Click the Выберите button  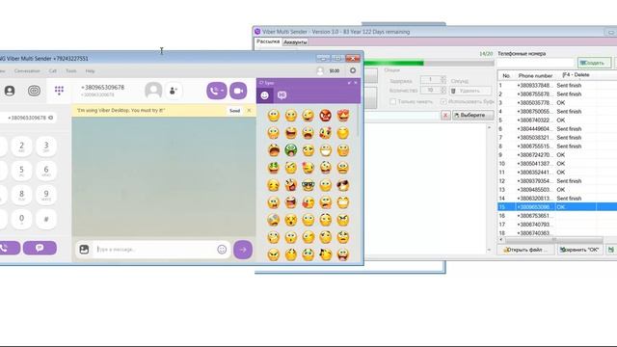point(472,116)
